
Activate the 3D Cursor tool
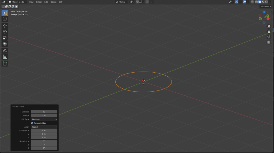pyautogui.click(x=5, y=19)
